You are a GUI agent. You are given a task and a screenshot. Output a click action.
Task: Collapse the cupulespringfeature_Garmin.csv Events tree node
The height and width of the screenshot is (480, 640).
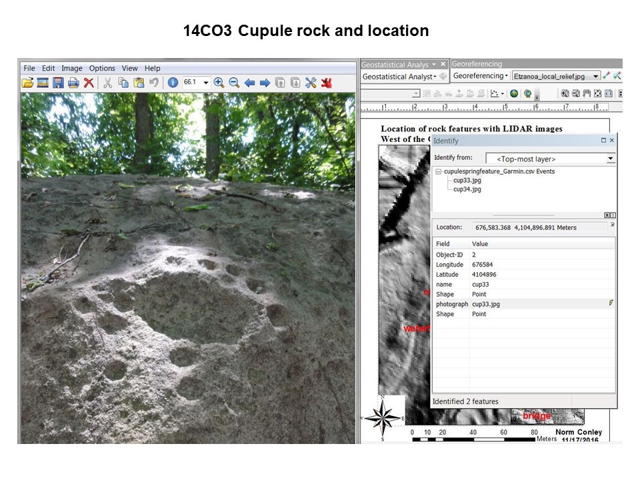click(438, 171)
